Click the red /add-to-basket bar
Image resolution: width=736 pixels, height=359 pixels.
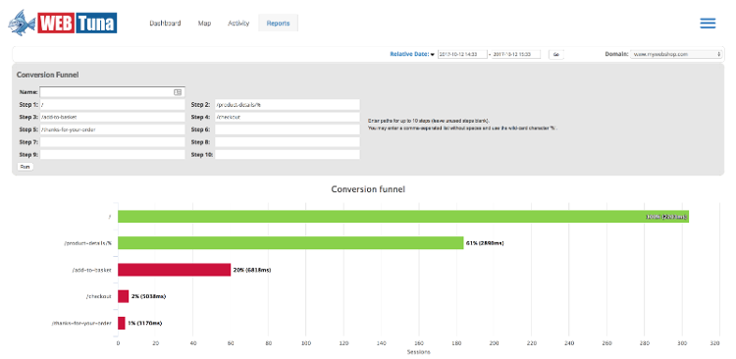[x=174, y=270]
